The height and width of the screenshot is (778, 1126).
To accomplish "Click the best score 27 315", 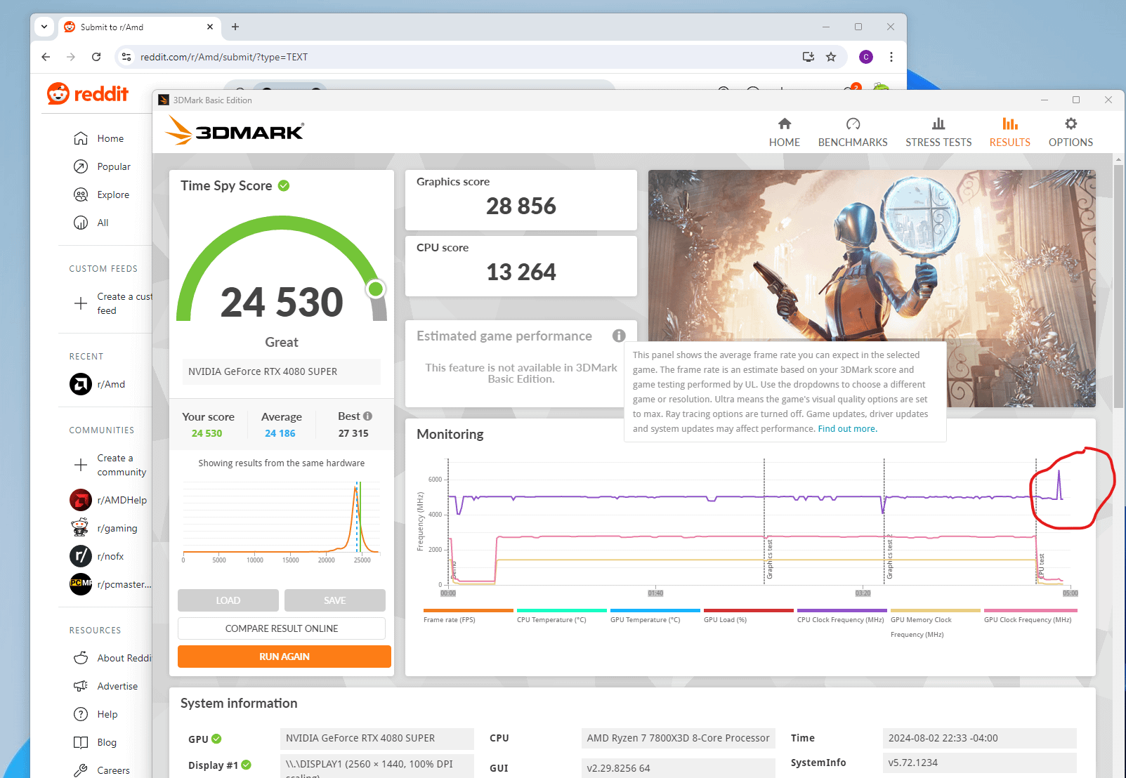I will point(353,433).
